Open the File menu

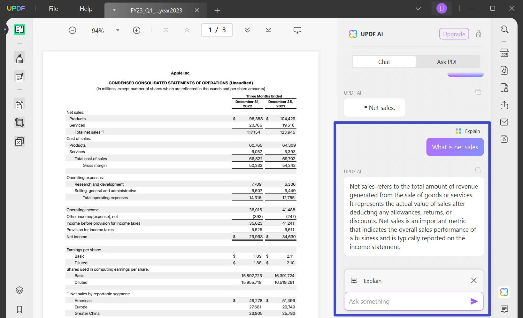coord(53,9)
